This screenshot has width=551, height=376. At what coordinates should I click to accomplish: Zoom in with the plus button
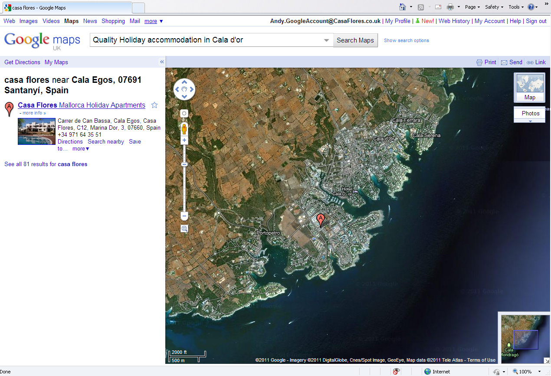(x=184, y=140)
